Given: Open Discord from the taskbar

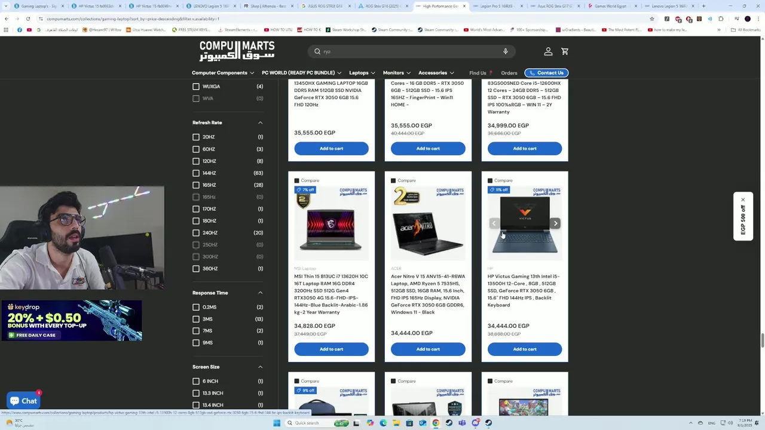Looking at the screenshot, I should 475,423.
